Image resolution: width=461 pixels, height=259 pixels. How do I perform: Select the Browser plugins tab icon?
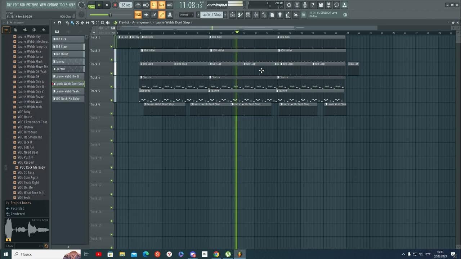click(25, 29)
